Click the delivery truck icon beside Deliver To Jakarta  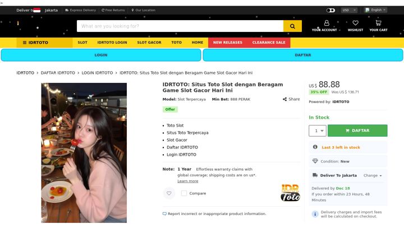pyautogui.click(x=315, y=175)
